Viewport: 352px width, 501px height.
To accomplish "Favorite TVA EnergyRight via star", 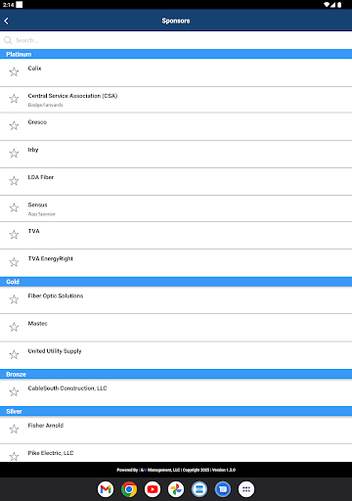I will tap(14, 262).
